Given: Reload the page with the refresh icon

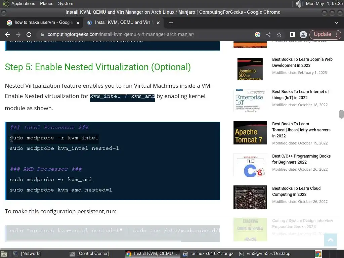Looking at the screenshot, I should coord(29,35).
